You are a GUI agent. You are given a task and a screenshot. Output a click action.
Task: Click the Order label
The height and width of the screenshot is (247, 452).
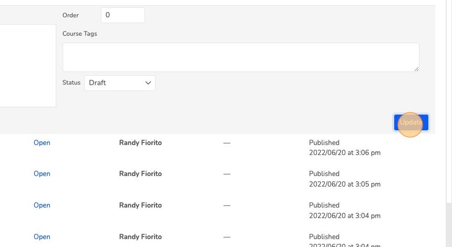(70, 15)
